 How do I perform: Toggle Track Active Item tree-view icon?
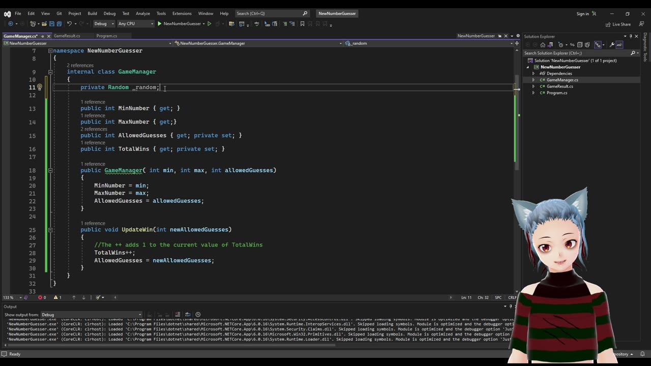598,45
